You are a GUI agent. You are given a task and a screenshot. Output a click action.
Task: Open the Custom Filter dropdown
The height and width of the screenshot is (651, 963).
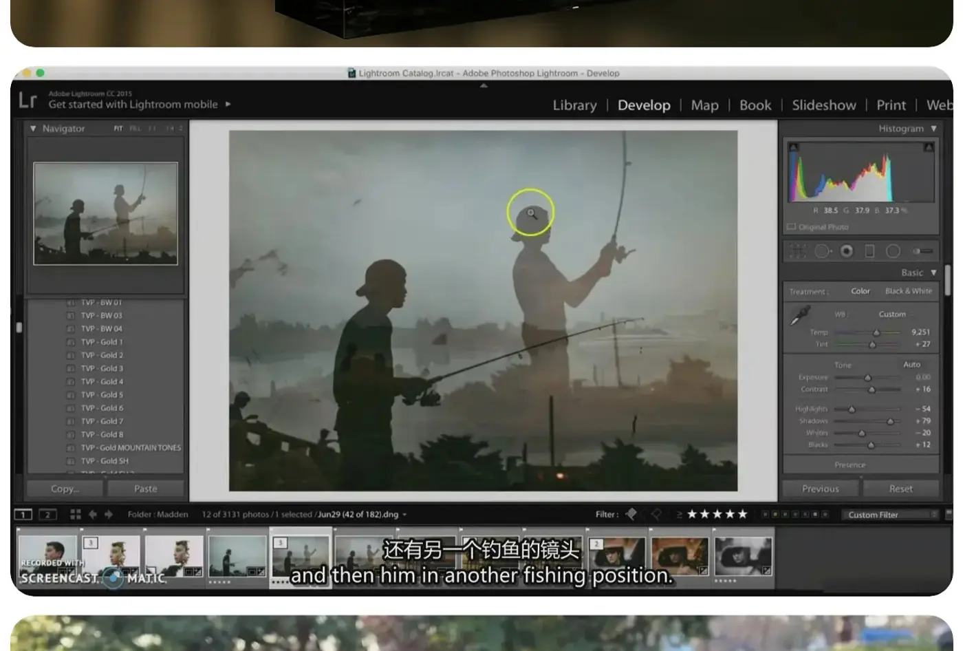[x=891, y=515]
